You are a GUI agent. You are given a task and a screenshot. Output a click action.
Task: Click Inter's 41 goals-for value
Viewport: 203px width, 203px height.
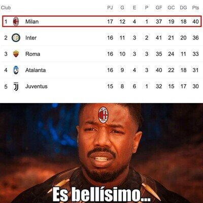[159, 38]
